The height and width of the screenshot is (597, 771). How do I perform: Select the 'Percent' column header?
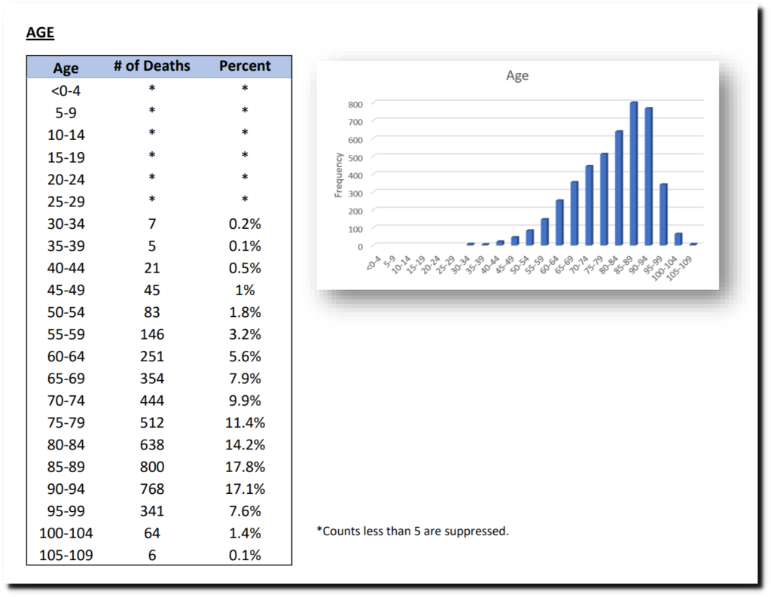(x=245, y=66)
